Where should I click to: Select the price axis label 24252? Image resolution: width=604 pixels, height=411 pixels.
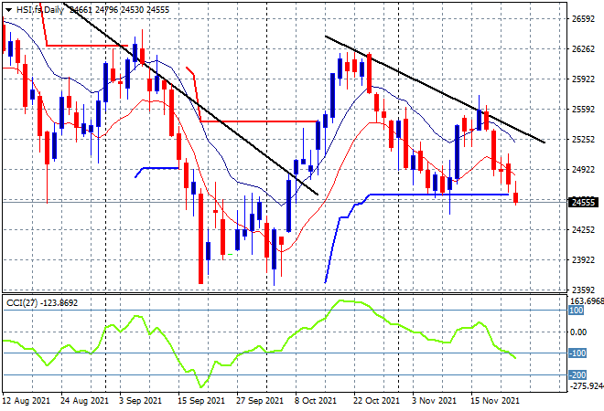[x=583, y=230]
